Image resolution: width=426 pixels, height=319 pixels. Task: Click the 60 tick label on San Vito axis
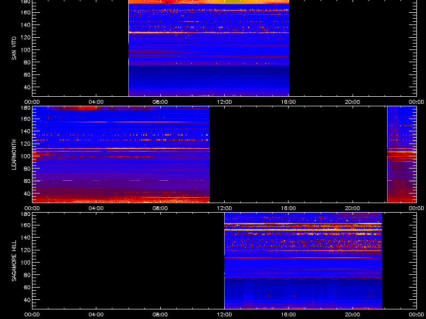click(28, 74)
